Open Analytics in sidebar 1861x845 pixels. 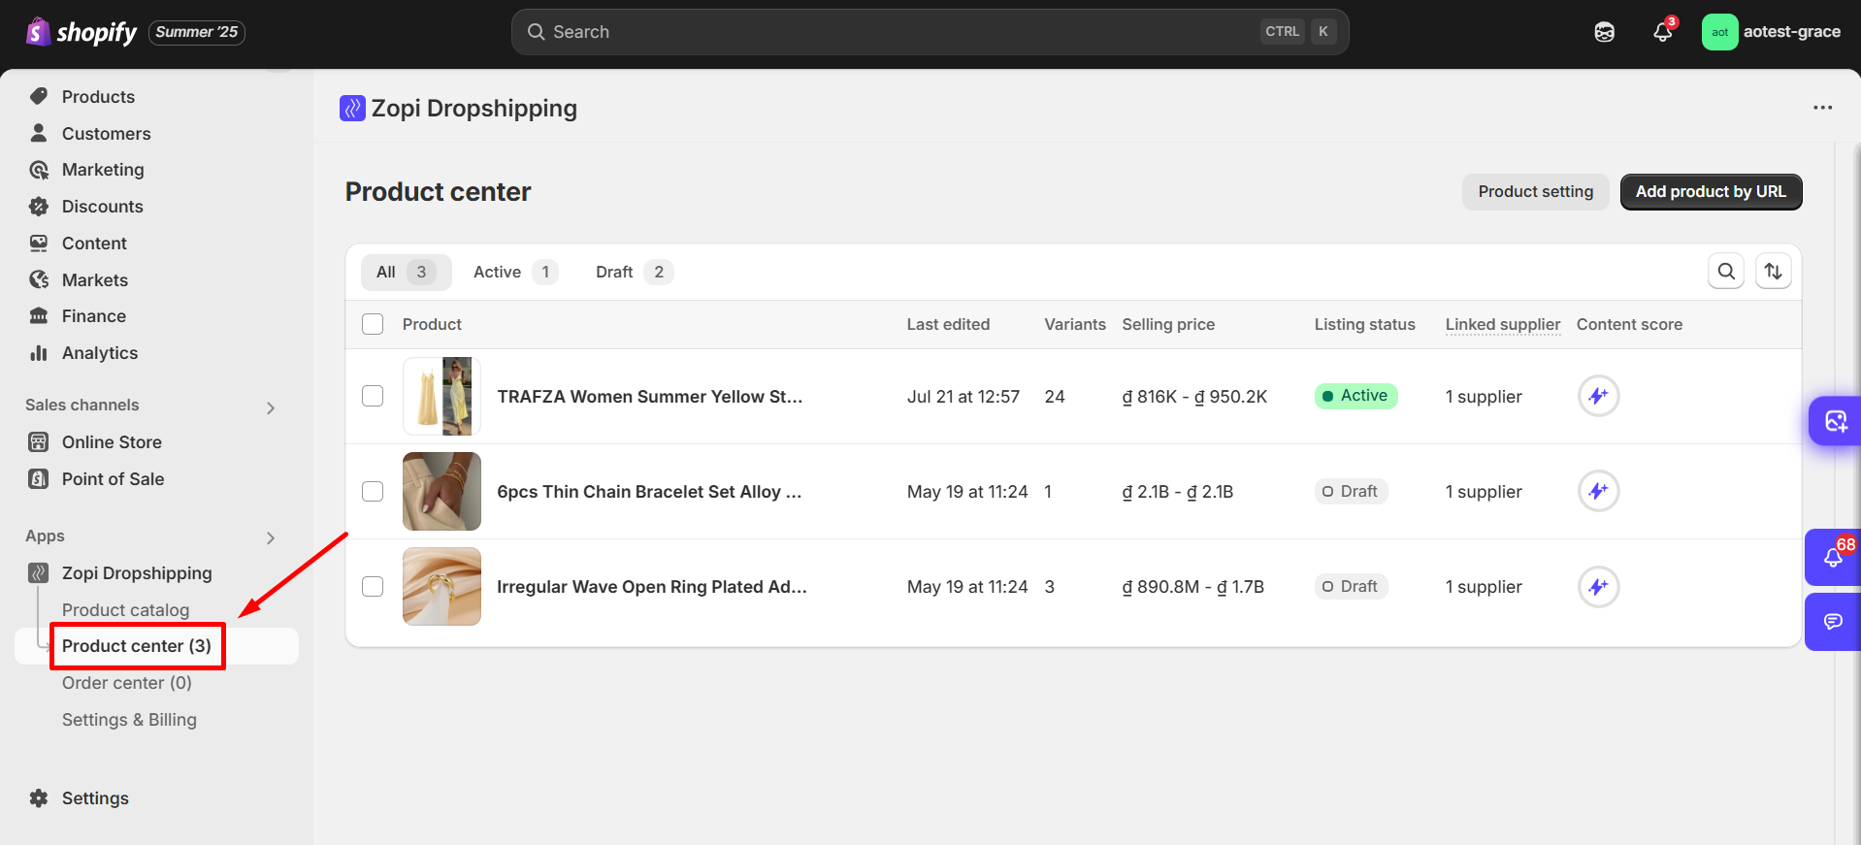pos(100,353)
